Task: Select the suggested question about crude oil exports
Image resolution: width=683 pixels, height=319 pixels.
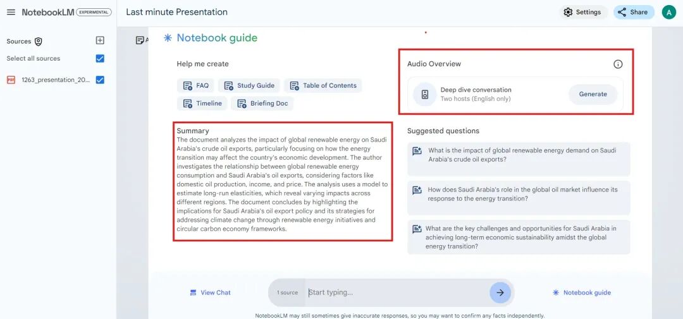Action: pos(519,155)
